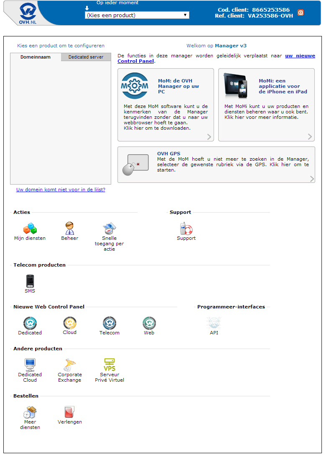Open Dedicated Cloud monitor icon
Viewport: 329px width, 457px height.
coord(30,365)
